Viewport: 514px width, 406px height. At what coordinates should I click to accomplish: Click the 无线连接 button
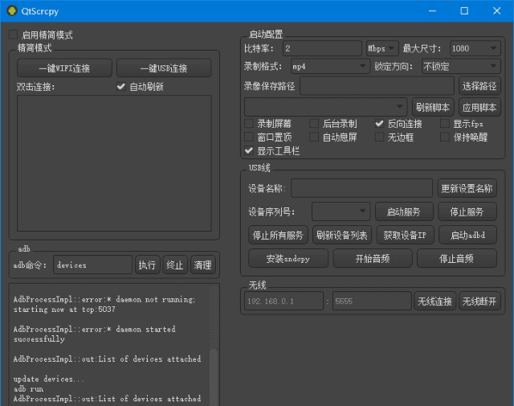click(x=434, y=301)
